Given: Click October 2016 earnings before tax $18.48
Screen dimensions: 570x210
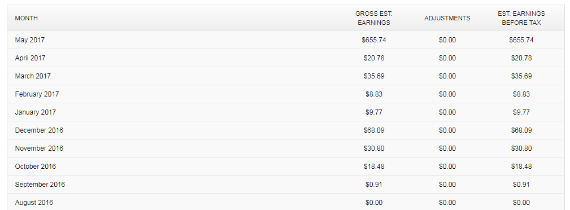Looking at the screenshot, I should pyautogui.click(x=521, y=167).
